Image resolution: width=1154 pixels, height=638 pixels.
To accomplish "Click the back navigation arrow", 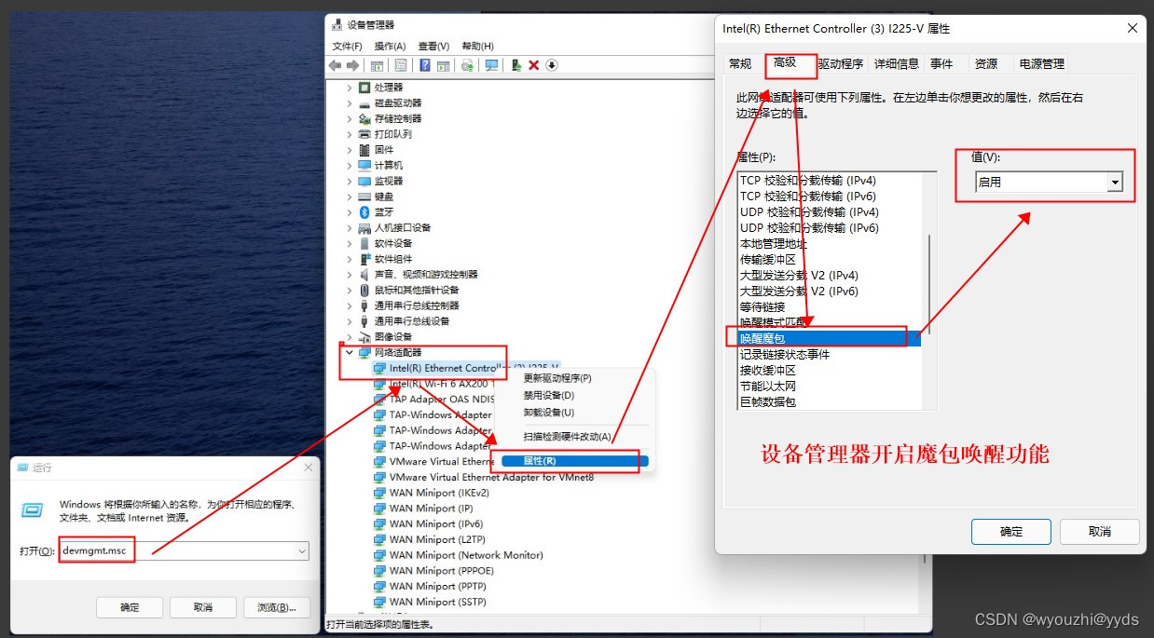I will pyautogui.click(x=337, y=65).
